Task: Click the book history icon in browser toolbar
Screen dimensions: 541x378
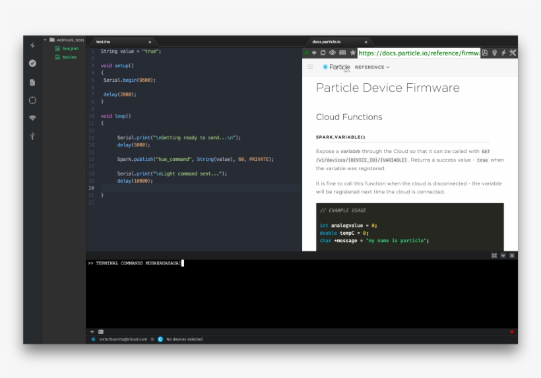Action: tap(342, 53)
